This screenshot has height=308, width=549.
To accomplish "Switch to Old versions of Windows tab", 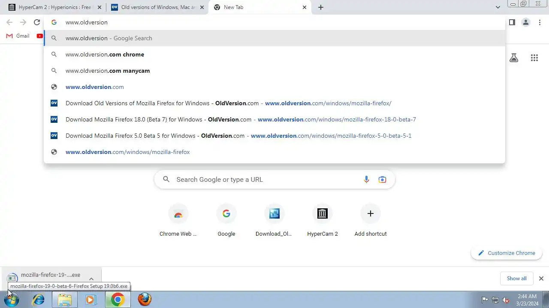I will tap(157, 7).
